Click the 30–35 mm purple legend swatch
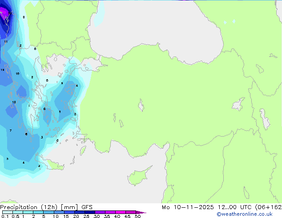Image resolution: width=282 pixels, height=218 pixels. [100, 212]
